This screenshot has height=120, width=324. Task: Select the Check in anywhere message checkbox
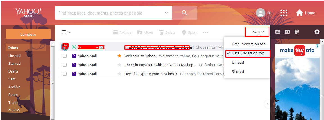tap(65, 65)
